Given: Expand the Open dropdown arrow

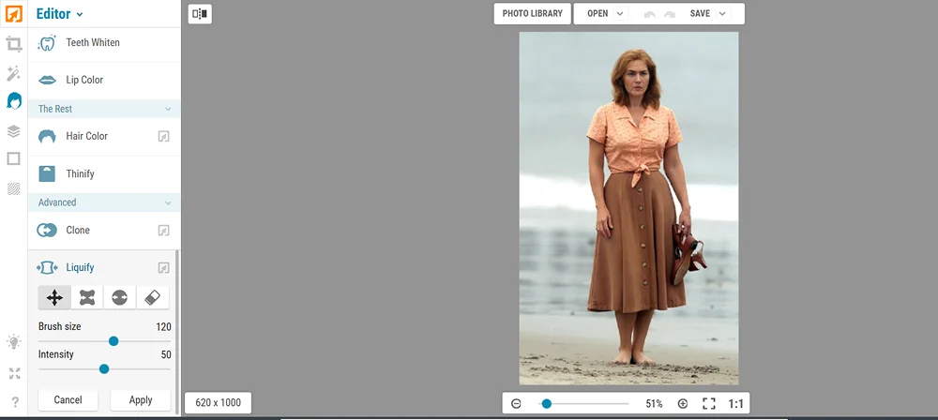Looking at the screenshot, I should [620, 13].
